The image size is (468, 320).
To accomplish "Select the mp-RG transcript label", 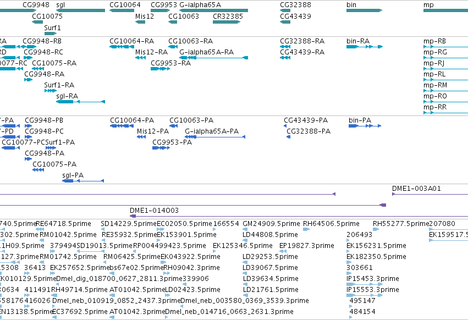I will pos(435,52).
